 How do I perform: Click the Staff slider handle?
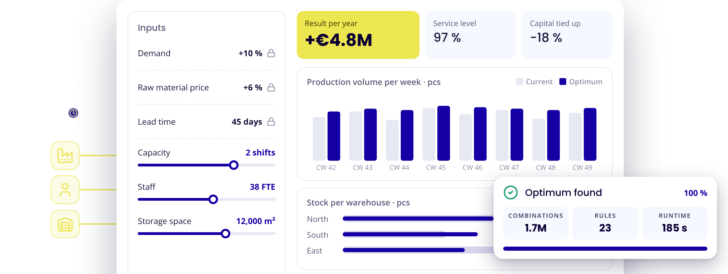point(213,199)
